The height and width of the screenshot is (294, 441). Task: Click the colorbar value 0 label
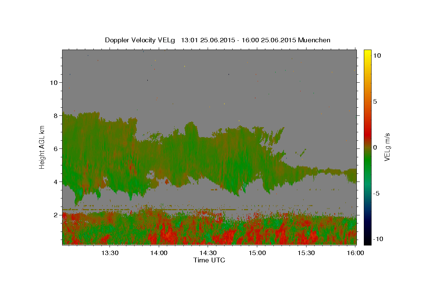[375, 147]
